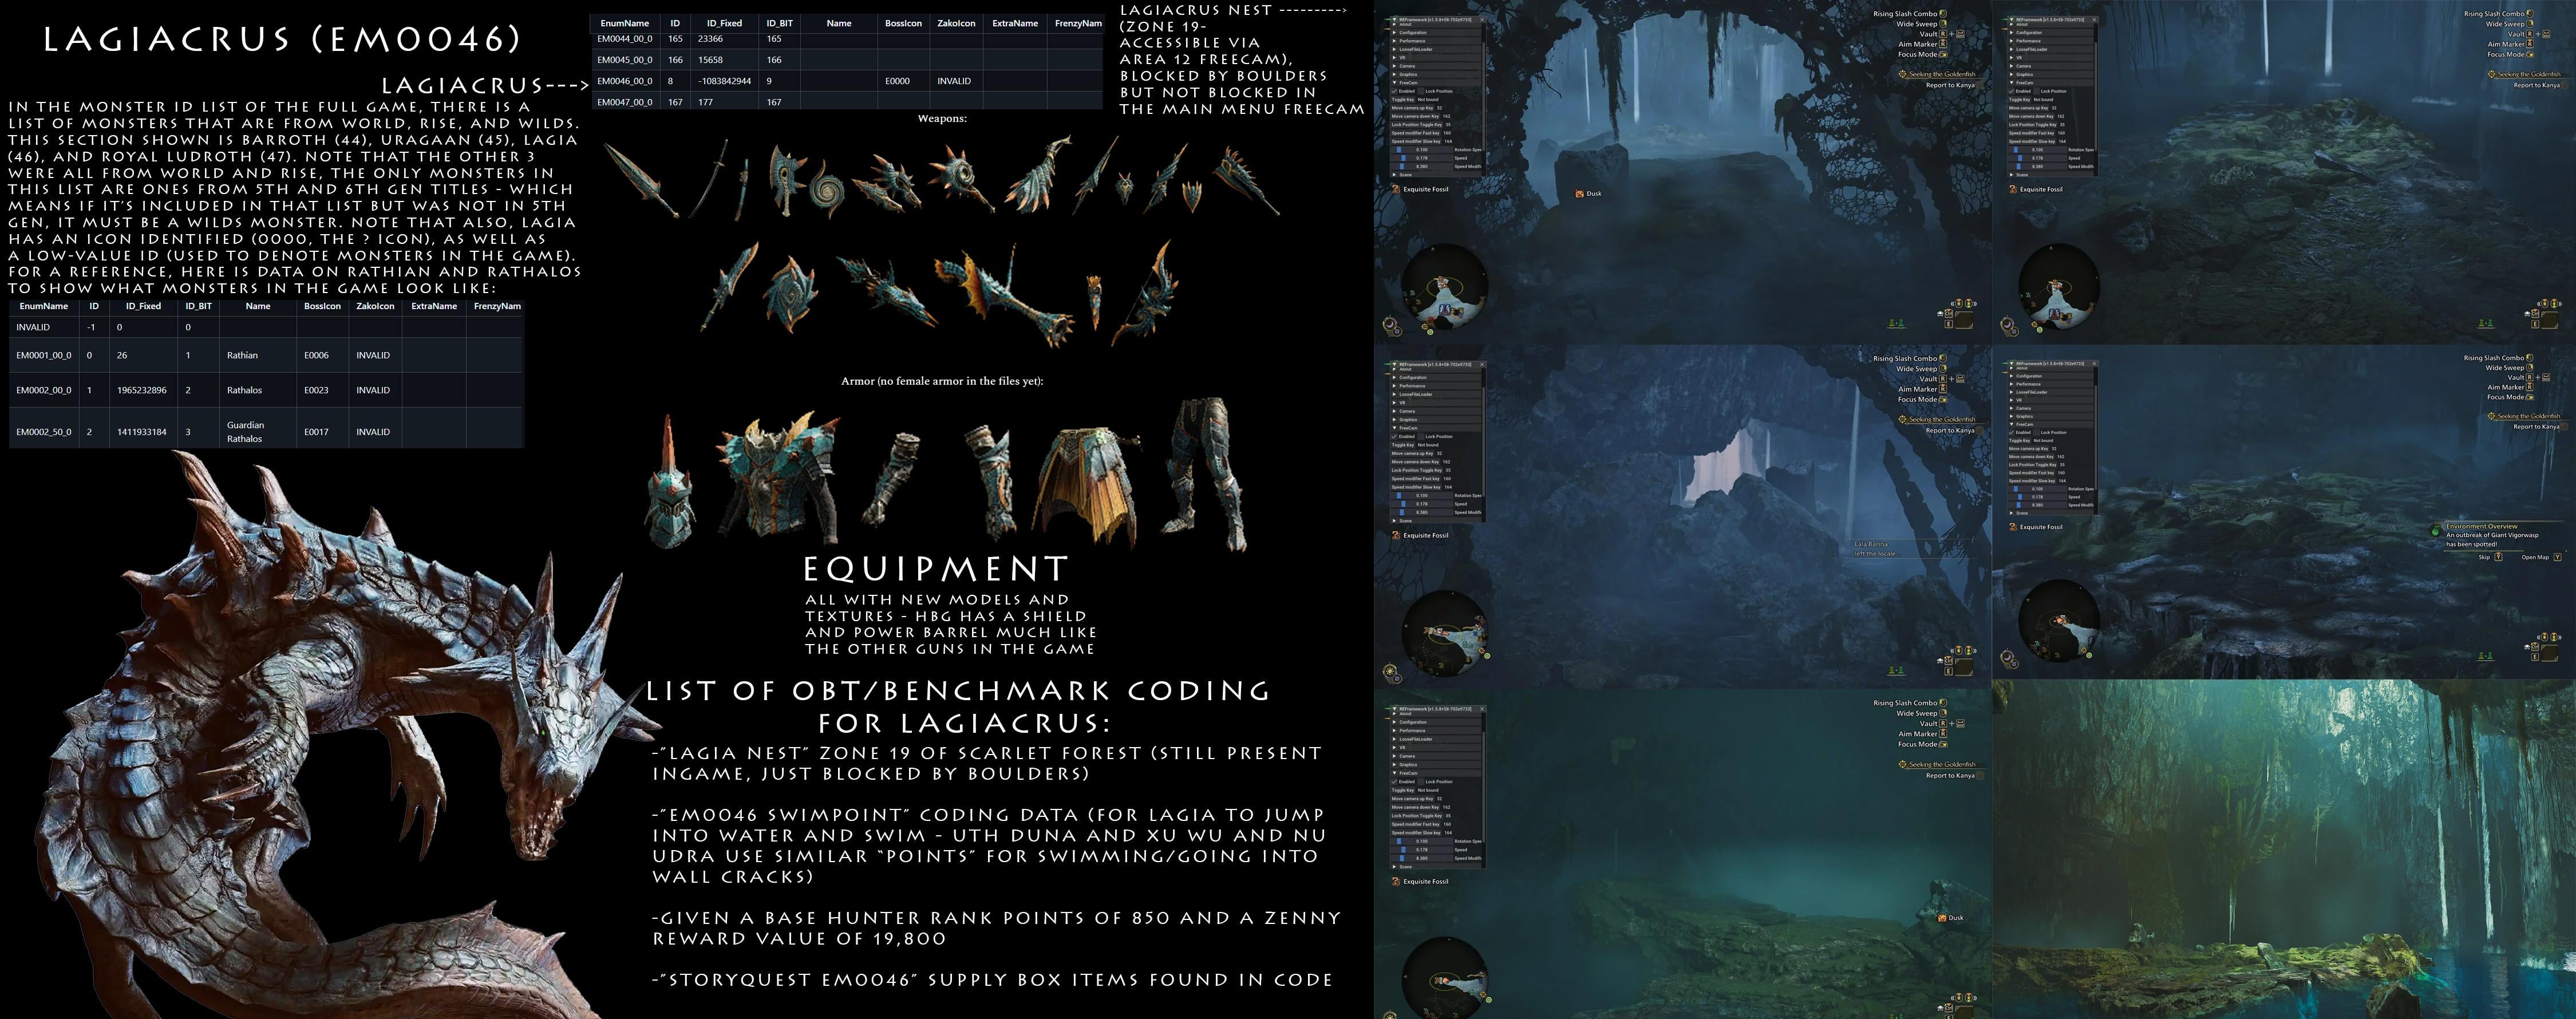Viewport: 2576px width, 1019px height.
Task: Collapse REFramework window header in Lala Barina screenshot
Action: (1394, 364)
